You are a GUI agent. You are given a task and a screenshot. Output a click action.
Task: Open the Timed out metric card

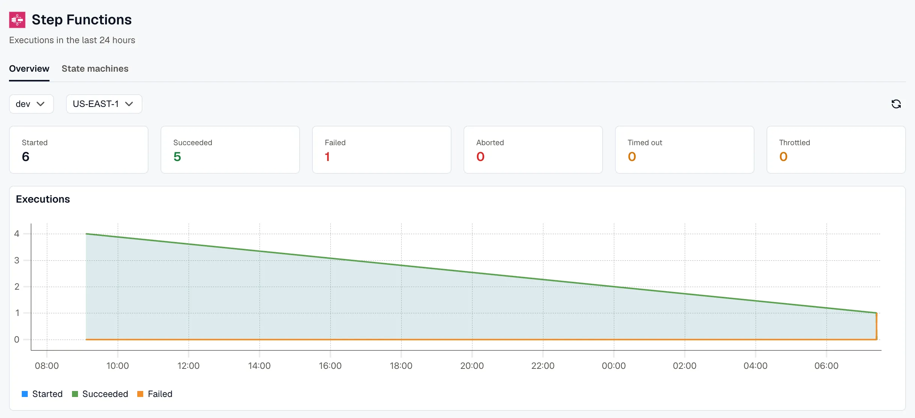coord(685,150)
